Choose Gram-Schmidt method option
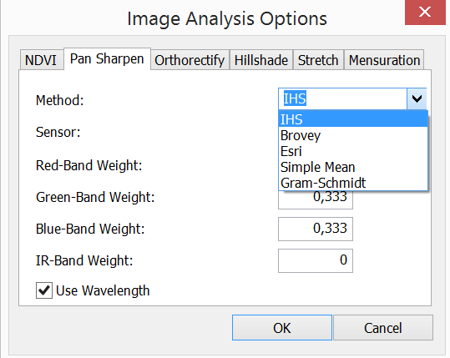The height and width of the screenshot is (358, 450). pos(353,183)
